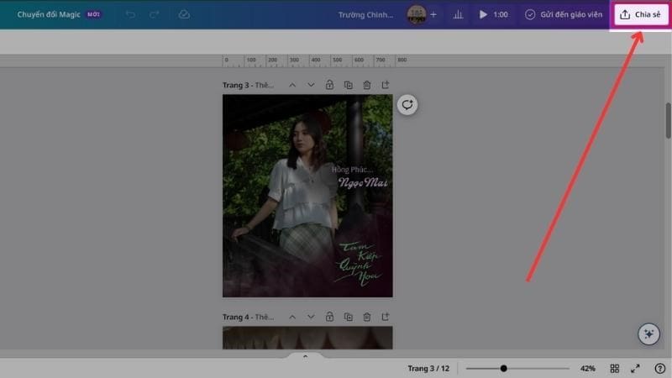Move Trang 3 down with chevron

311,85
